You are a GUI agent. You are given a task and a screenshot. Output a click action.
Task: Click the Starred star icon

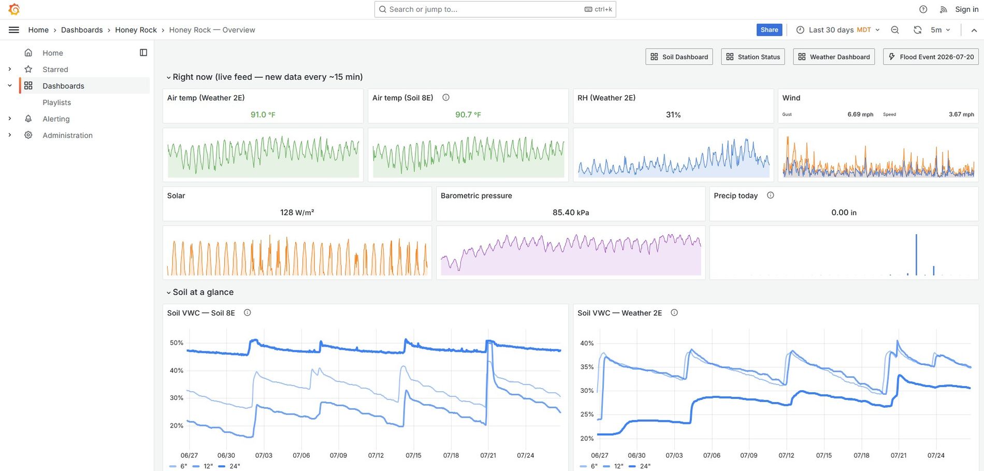click(x=28, y=69)
